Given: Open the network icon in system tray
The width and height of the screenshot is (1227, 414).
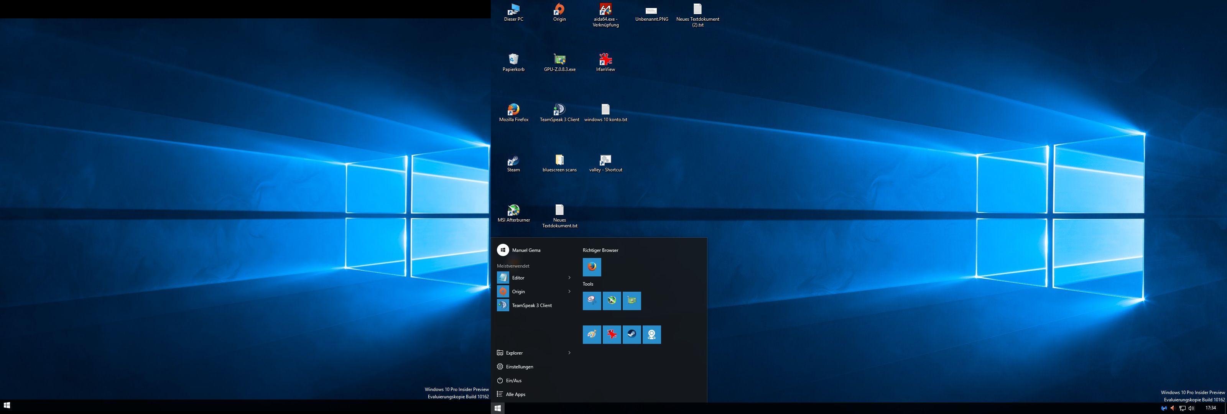Looking at the screenshot, I should 1182,408.
